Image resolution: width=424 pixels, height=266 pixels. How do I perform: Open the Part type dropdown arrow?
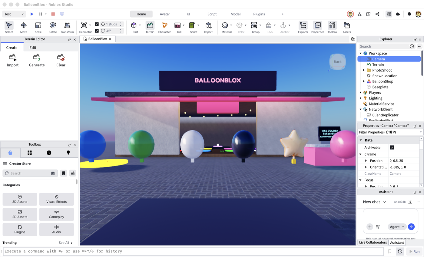point(140,25)
